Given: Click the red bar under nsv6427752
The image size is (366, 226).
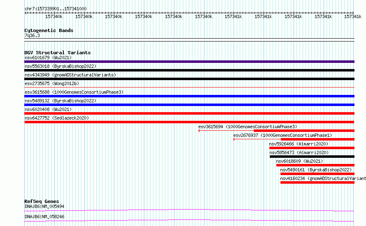Looking at the screenshot, I should (x=189, y=122).
